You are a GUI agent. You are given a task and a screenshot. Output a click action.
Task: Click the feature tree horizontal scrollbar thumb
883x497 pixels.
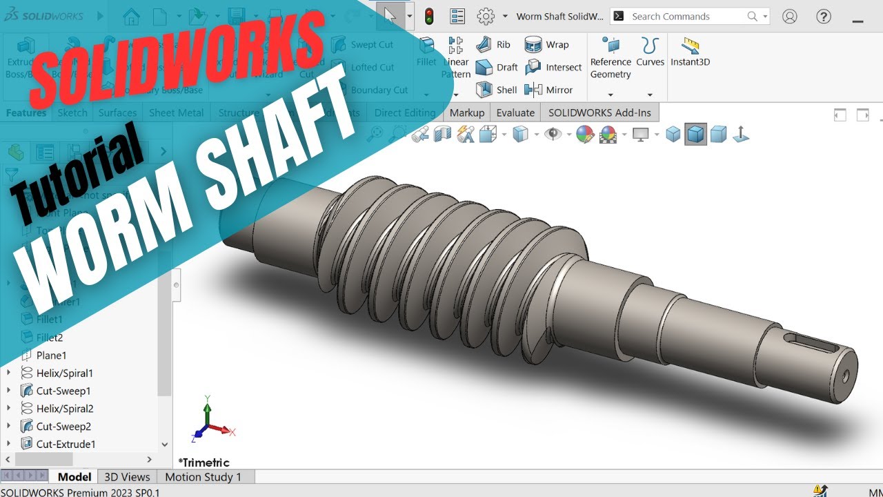point(43,459)
